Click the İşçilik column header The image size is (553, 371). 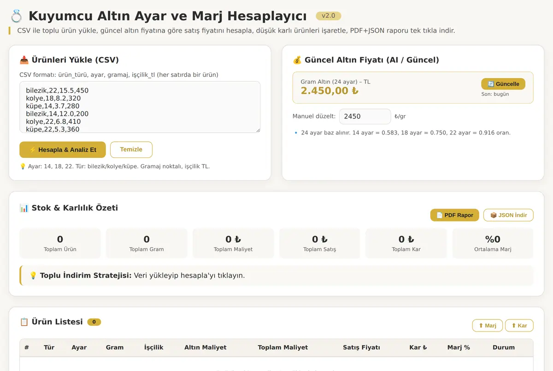pos(154,348)
